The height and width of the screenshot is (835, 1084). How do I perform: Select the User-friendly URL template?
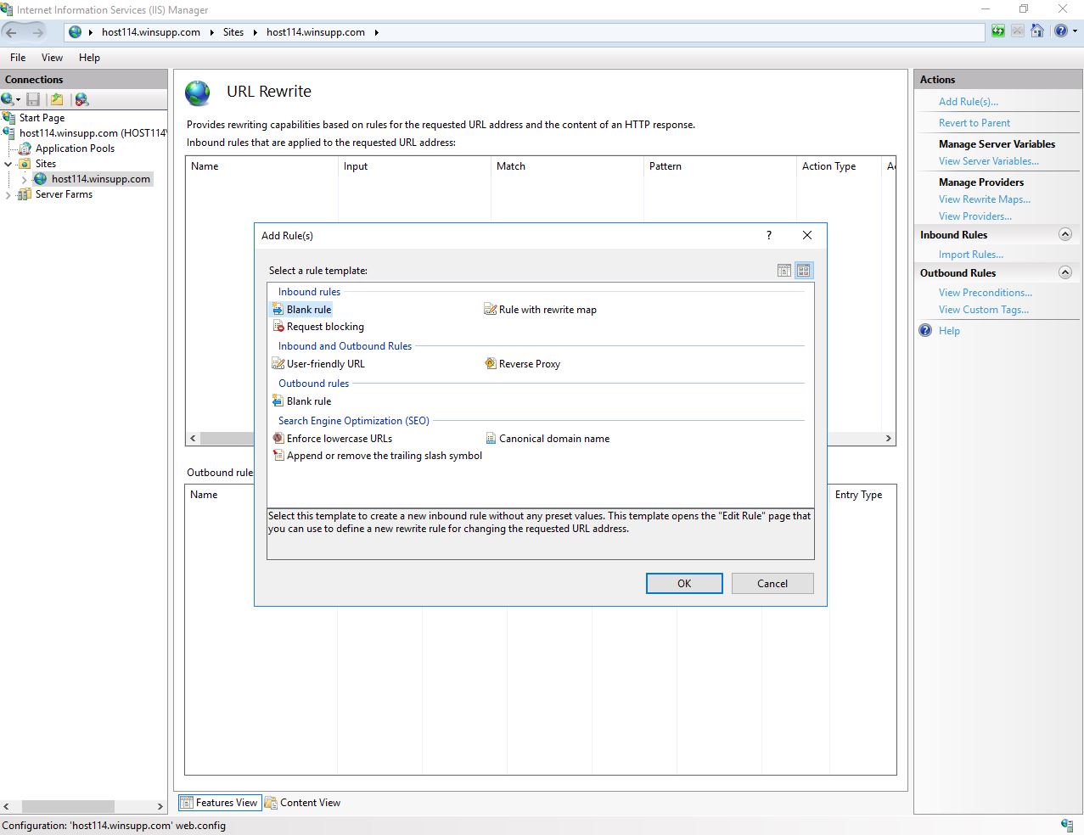click(318, 364)
